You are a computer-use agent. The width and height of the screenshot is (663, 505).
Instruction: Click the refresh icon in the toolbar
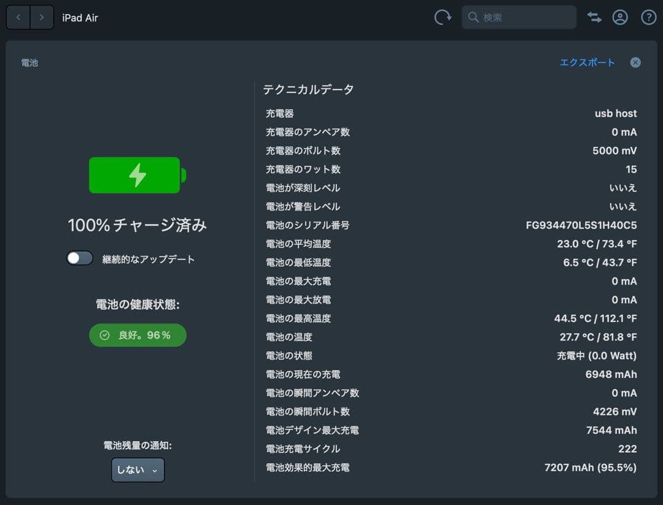pyautogui.click(x=443, y=17)
